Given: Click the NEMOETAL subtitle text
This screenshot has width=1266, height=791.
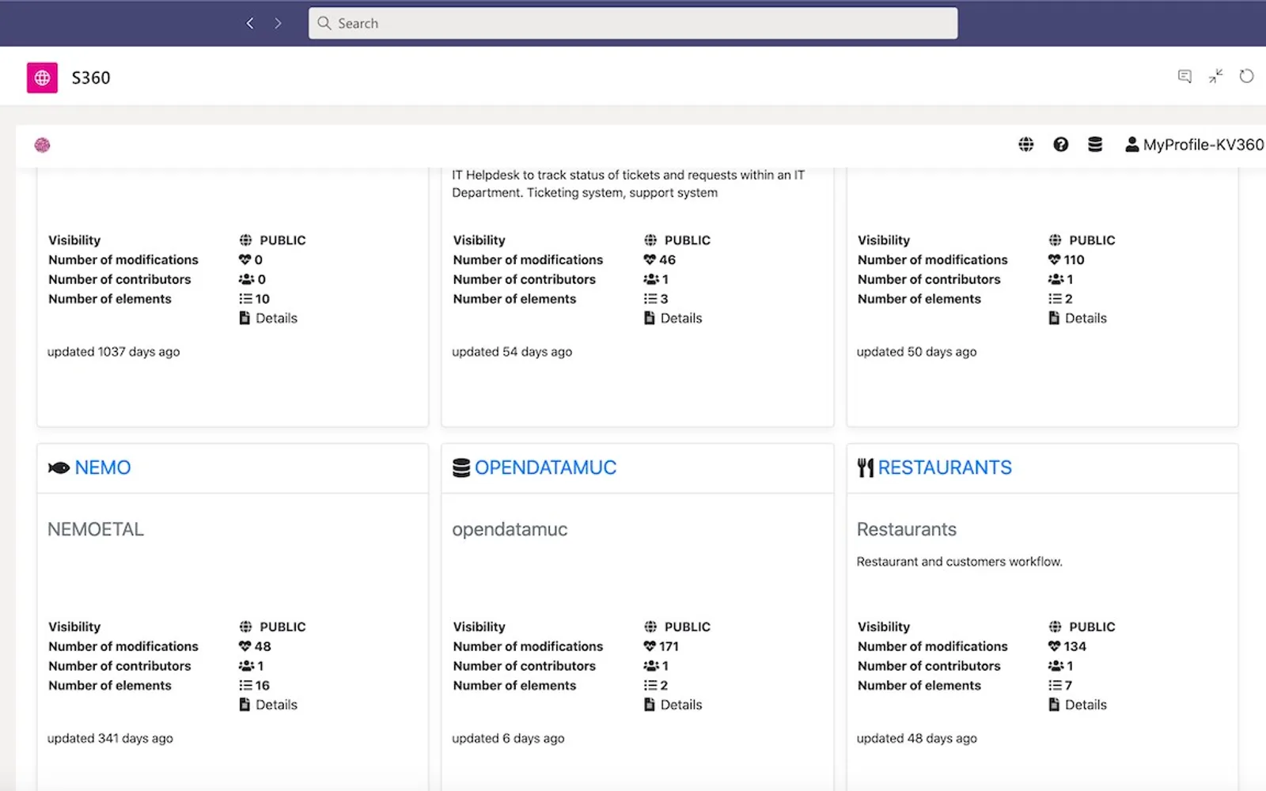Looking at the screenshot, I should 96,529.
